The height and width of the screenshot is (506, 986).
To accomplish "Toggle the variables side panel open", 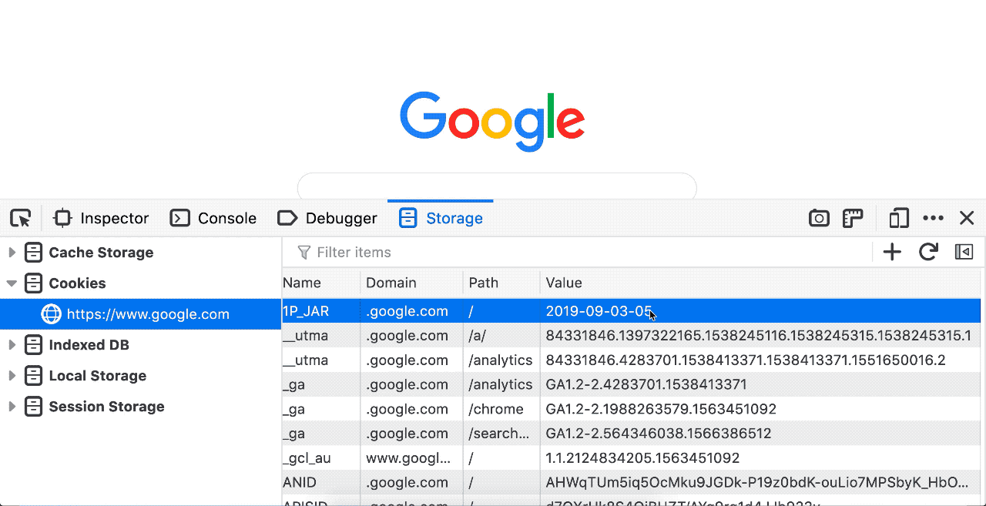I will tap(964, 252).
